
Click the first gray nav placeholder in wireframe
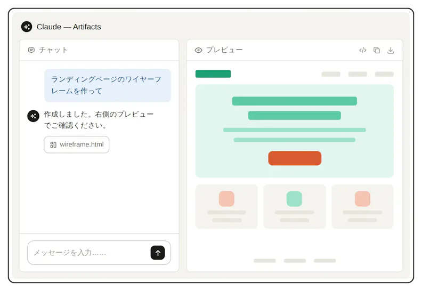pos(331,74)
